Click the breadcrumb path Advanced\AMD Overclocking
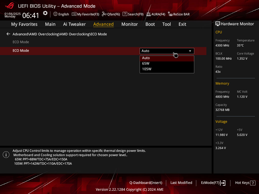Image resolution: width=259 pixels, height=194 pixels. (60, 34)
